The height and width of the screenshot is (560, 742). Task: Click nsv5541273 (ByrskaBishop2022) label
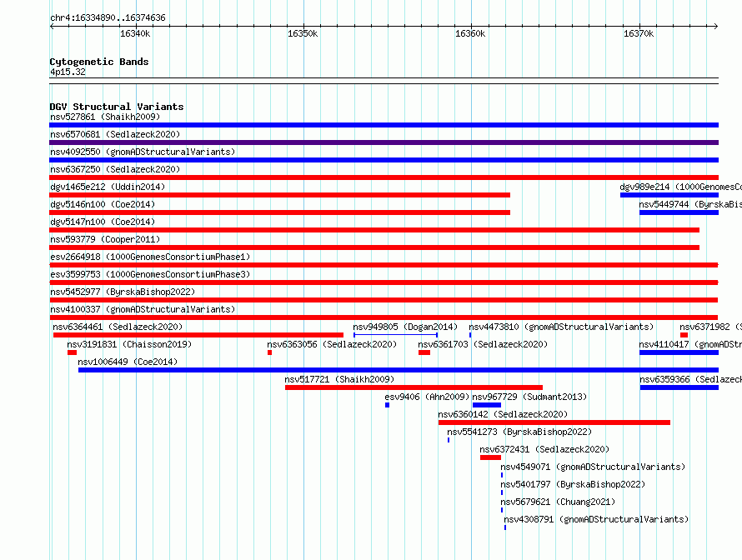click(x=519, y=432)
